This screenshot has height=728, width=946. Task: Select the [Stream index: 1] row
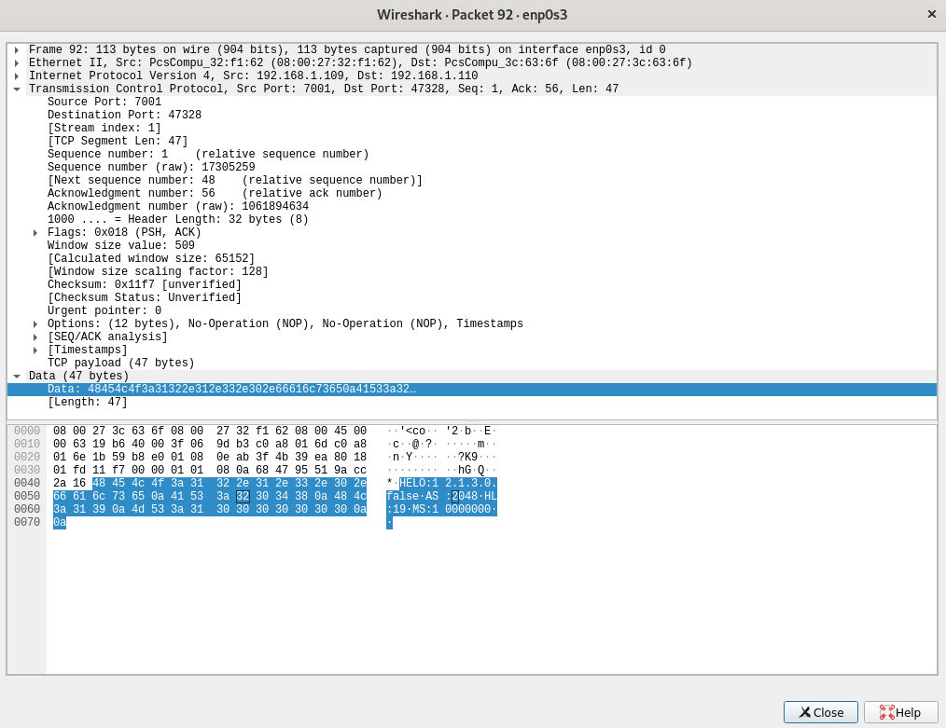pos(472,128)
